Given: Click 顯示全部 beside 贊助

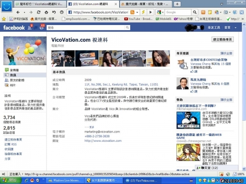Looking at the screenshot, I should click(x=226, y=100).
